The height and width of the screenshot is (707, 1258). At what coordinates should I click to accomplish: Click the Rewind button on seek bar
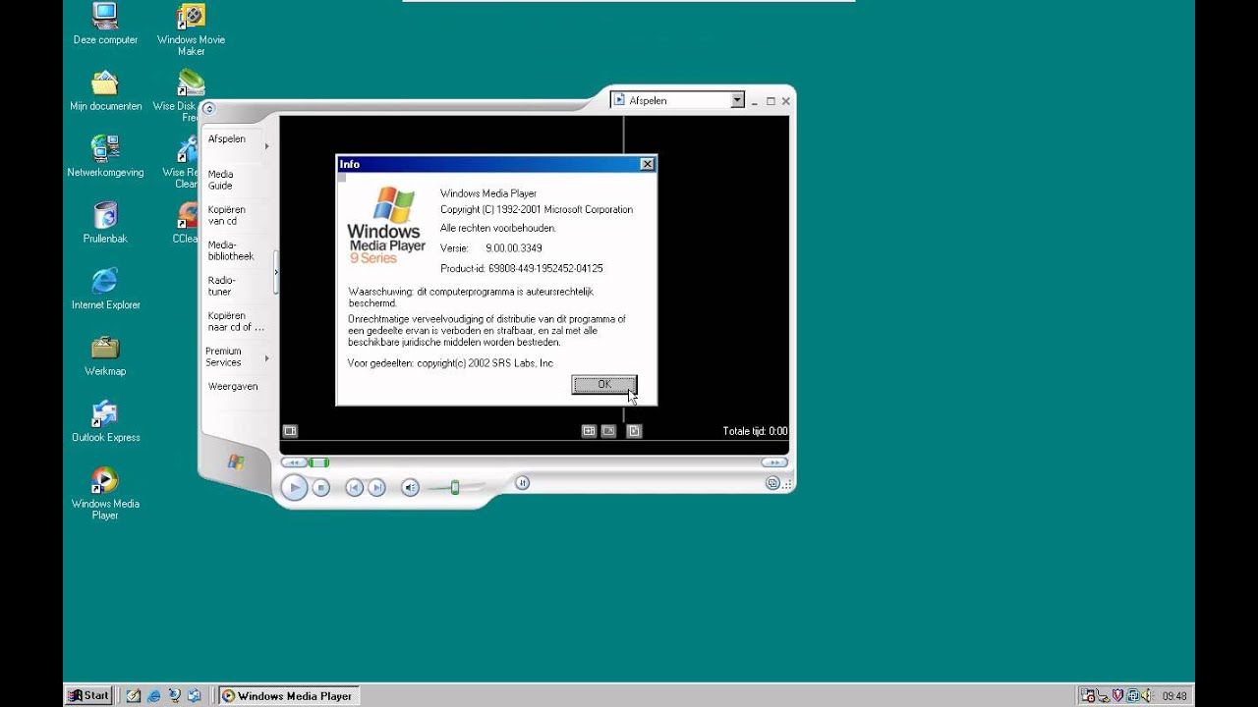293,462
